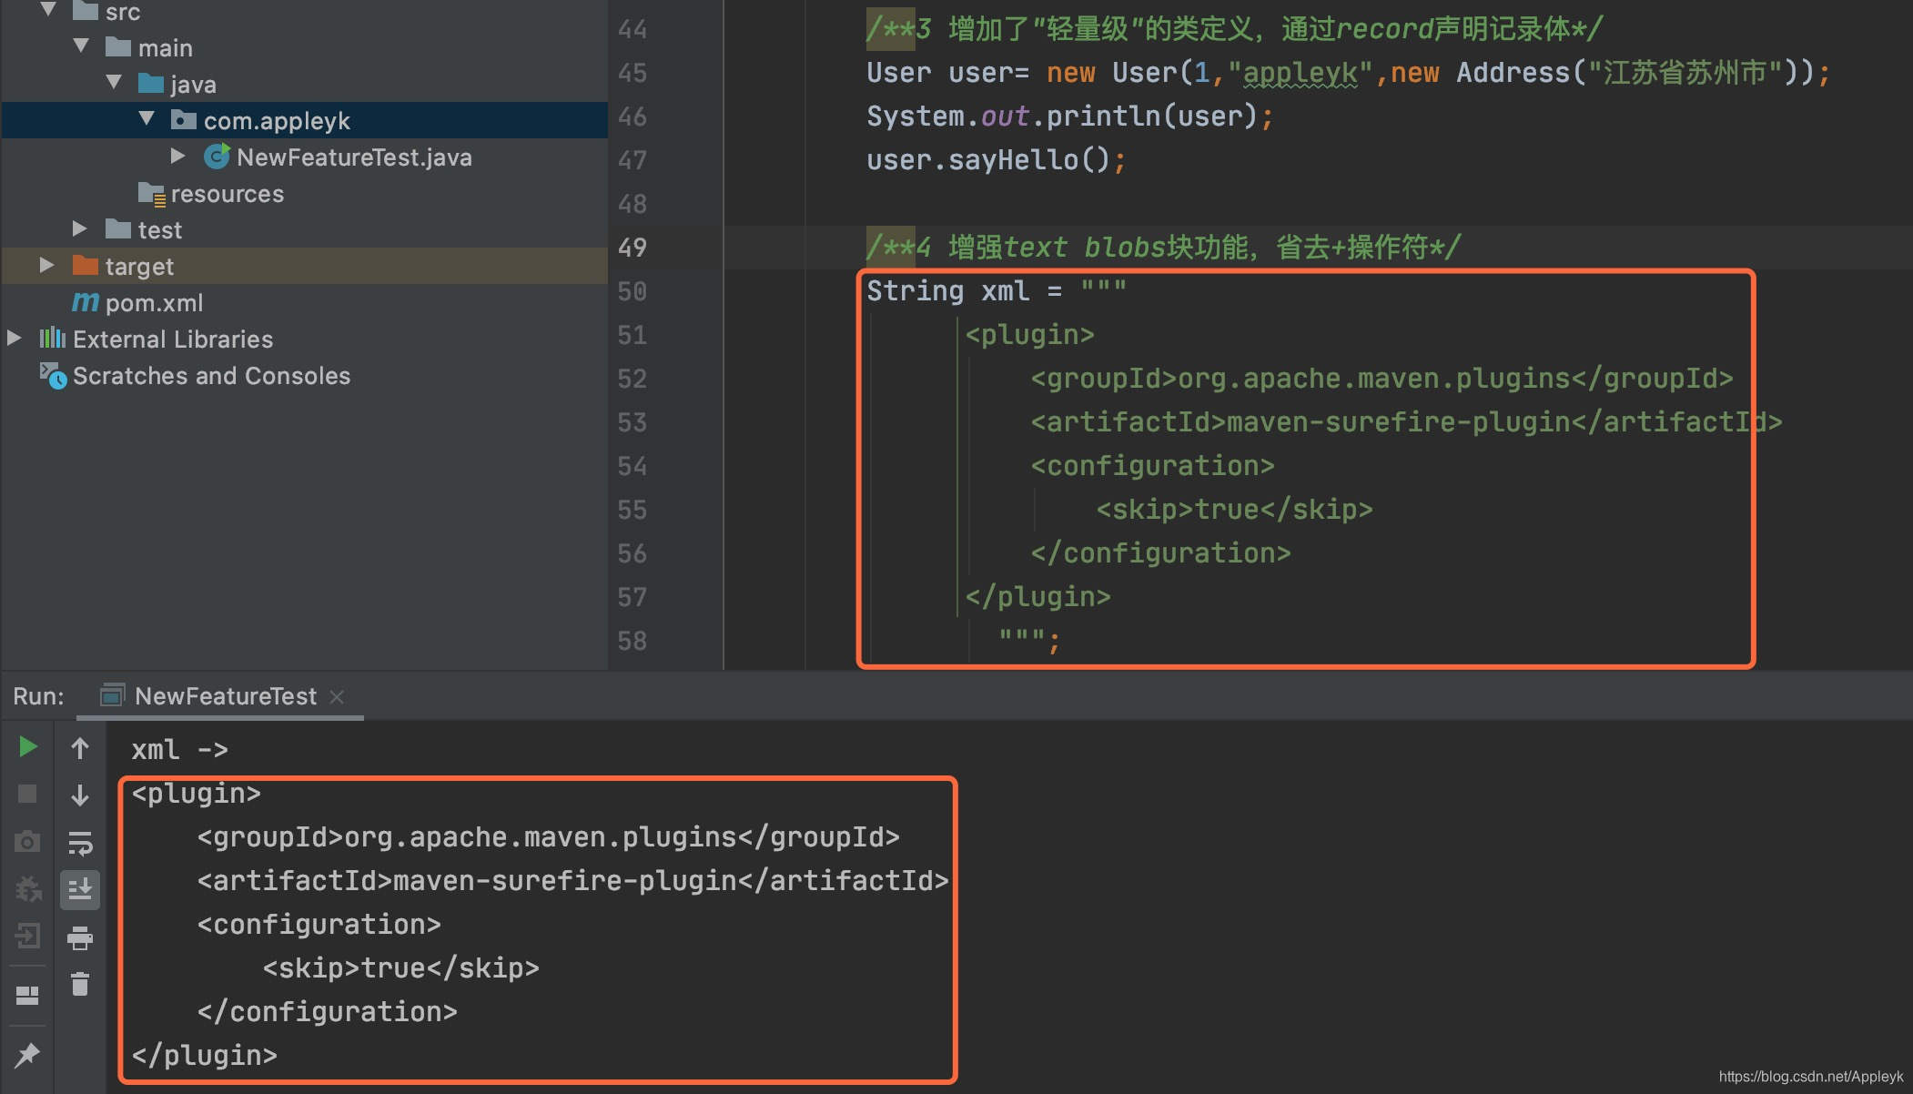Select the resources folder
1913x1094 pixels.
pos(227,194)
